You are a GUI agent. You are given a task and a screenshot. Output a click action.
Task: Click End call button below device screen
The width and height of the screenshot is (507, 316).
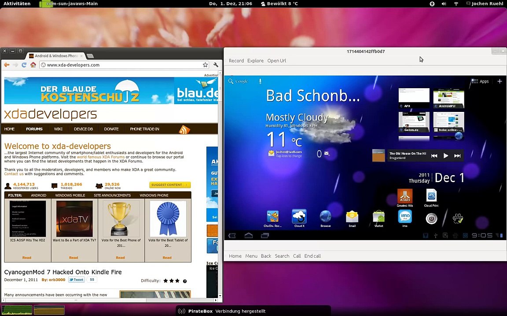(312, 256)
